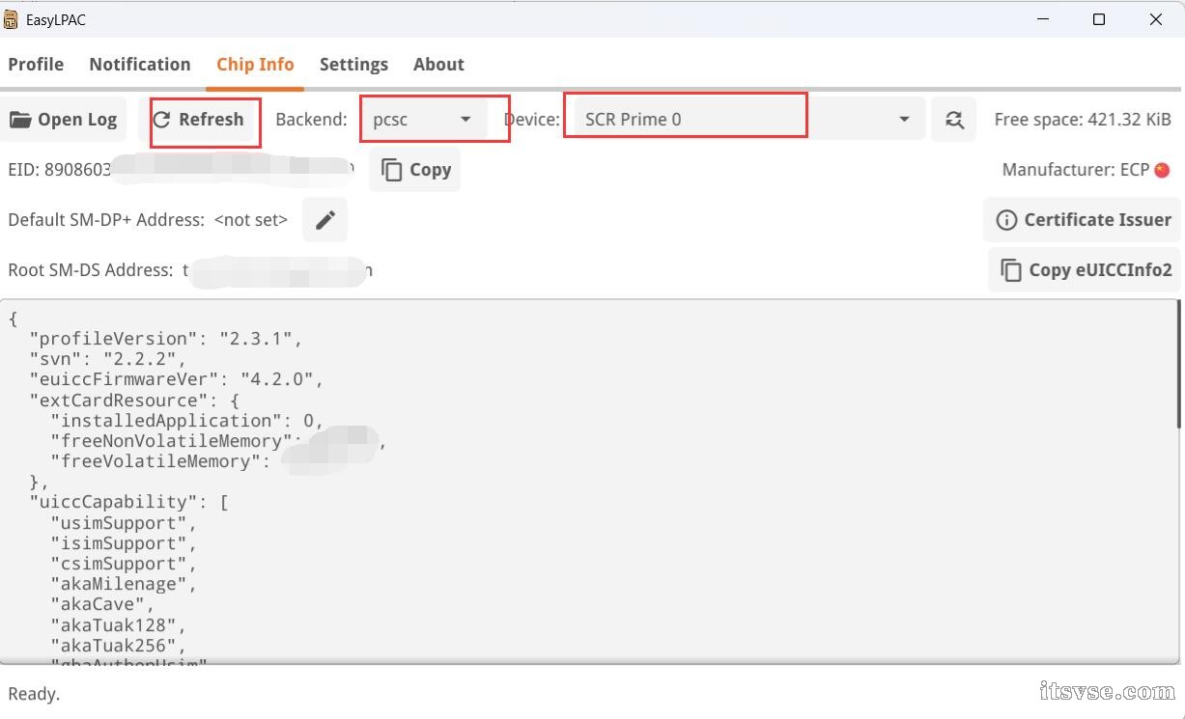Click the "installedApplication": 0 line

(186, 420)
